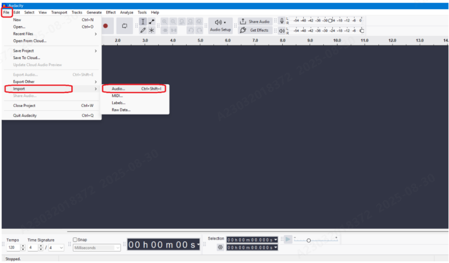
Task: Open the Generate menu
Action: coord(94,12)
